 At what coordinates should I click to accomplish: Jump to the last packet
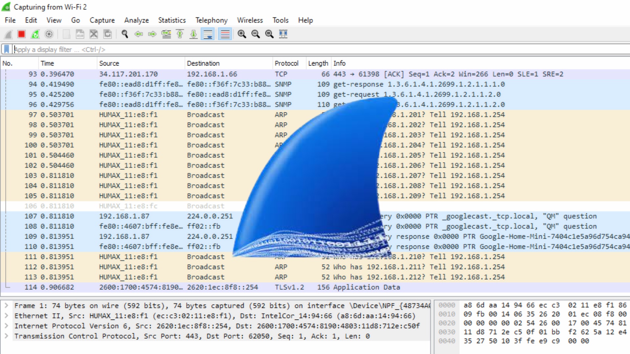[x=194, y=34]
